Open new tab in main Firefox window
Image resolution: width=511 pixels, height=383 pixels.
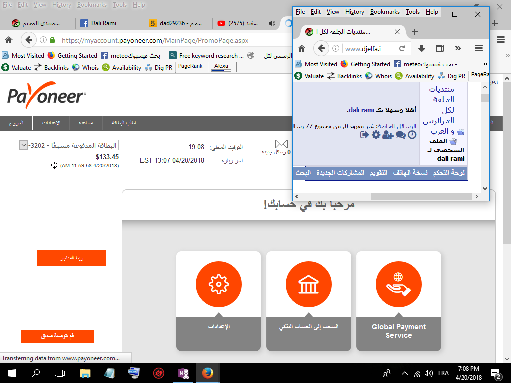tap(495, 23)
